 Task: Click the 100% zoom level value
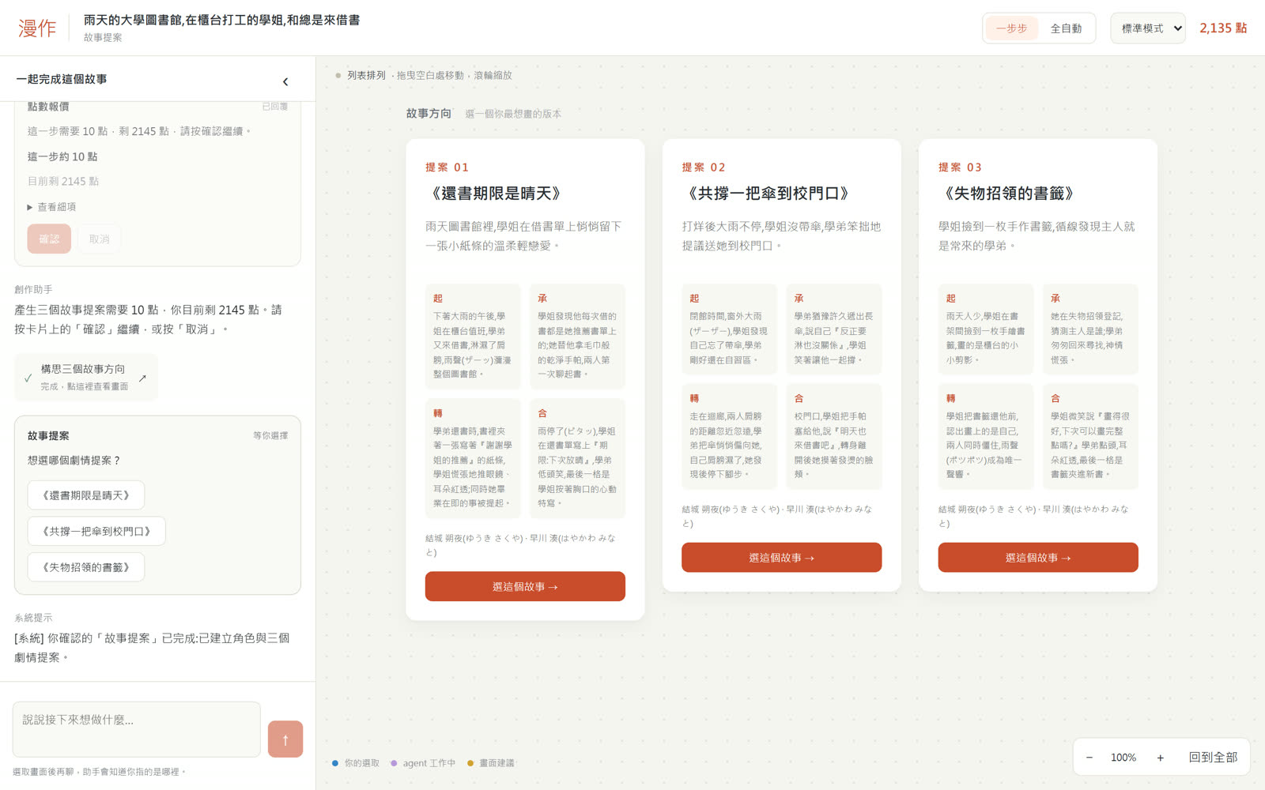click(1123, 758)
